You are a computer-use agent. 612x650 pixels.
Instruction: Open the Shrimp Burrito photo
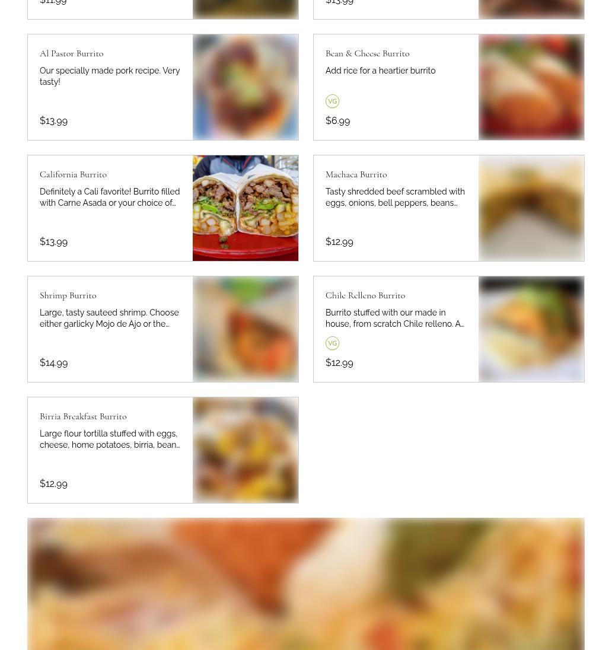[x=246, y=329]
